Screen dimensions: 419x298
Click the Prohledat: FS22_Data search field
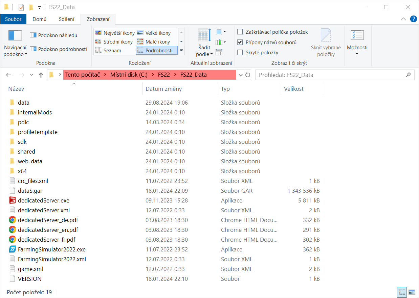click(x=335, y=75)
